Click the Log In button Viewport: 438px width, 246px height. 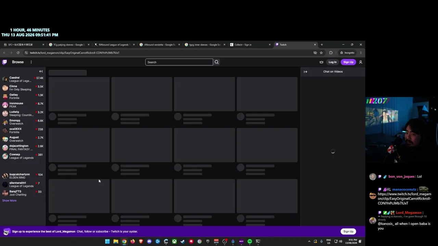coord(333,62)
